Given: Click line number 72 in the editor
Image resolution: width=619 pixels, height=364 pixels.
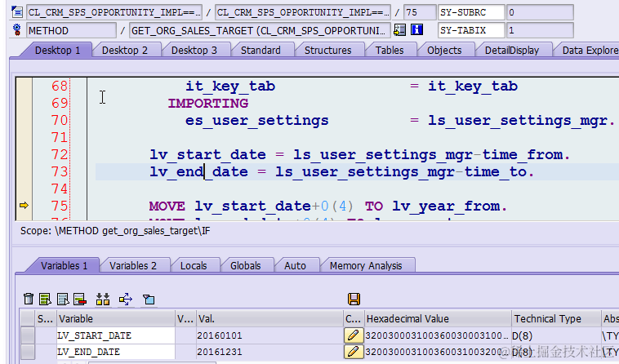Looking at the screenshot, I should [60, 154].
